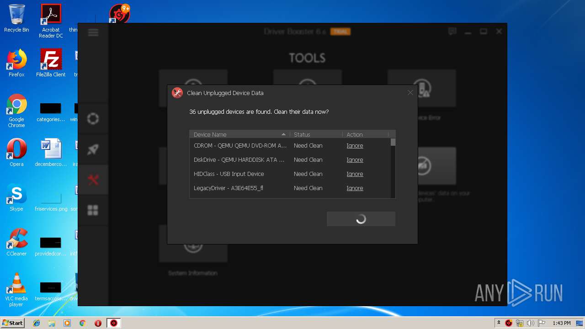Open VLC media player desktop shortcut
Screen dimensions: 585x329
point(16,290)
